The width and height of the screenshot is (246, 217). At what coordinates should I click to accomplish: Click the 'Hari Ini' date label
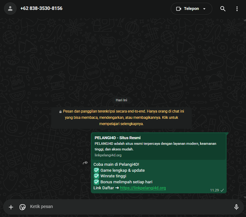click(122, 100)
